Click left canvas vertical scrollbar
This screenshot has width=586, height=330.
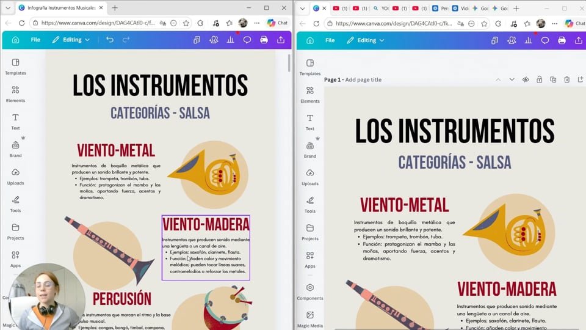click(x=289, y=63)
